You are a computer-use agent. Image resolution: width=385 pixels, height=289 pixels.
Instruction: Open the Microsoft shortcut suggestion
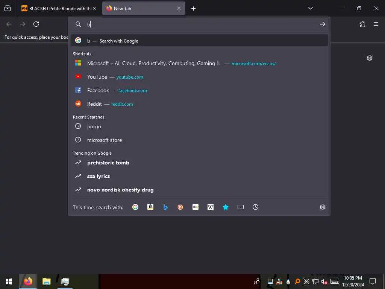[199, 63]
